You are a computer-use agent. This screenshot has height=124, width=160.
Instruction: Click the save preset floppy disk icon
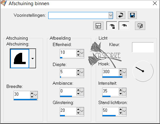click(132, 15)
